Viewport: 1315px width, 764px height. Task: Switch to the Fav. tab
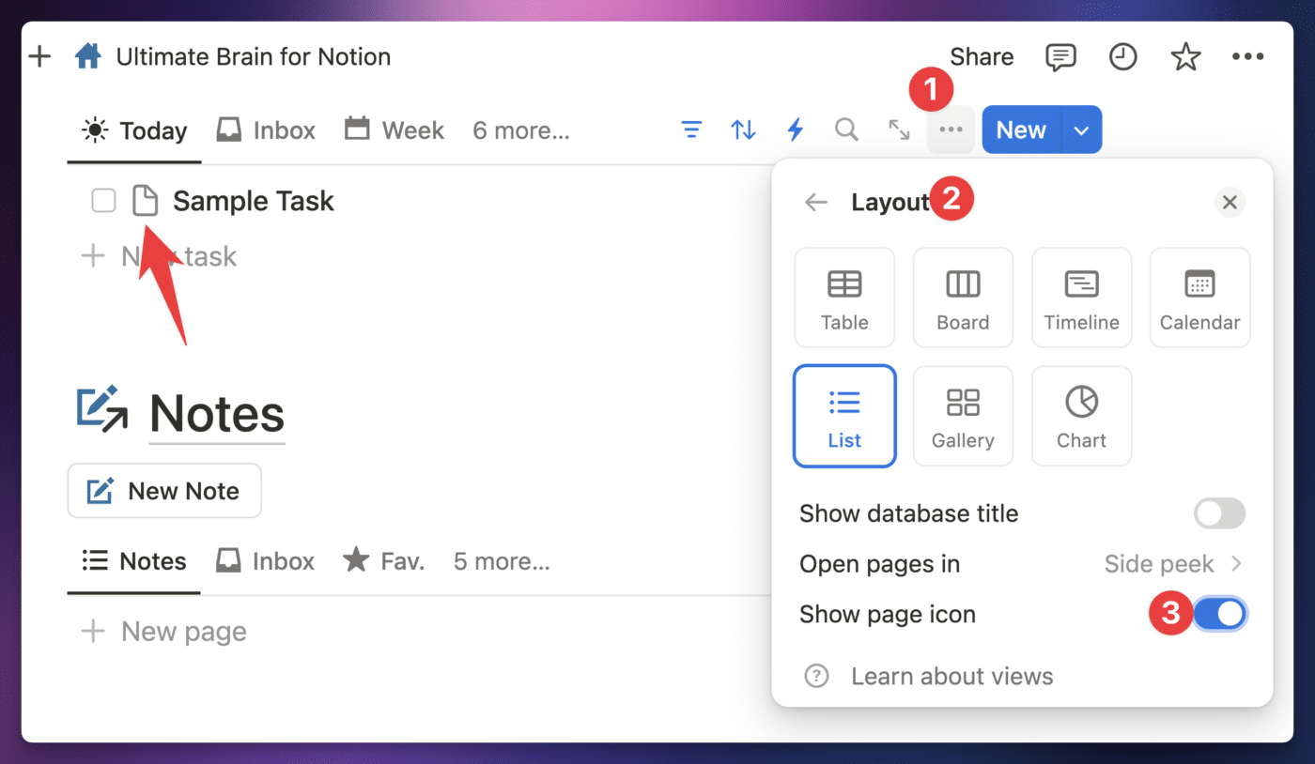pos(383,561)
